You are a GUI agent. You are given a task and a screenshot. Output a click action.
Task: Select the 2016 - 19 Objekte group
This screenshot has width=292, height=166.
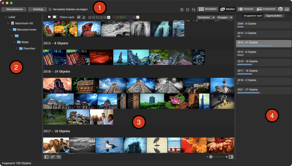(x=263, y=63)
